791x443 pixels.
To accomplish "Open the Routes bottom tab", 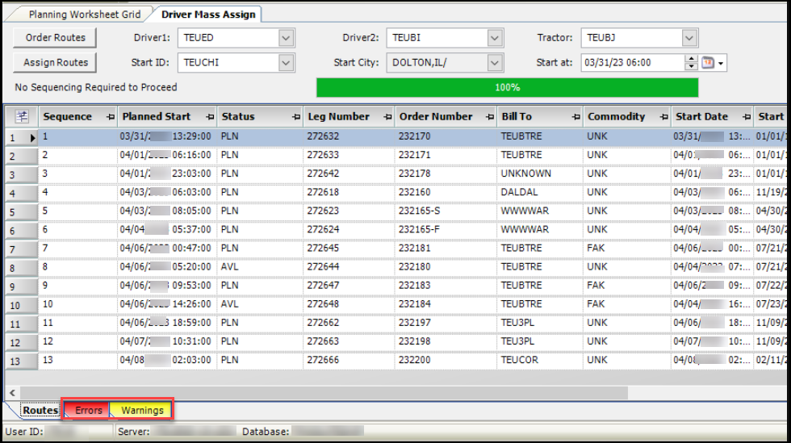I will pos(40,410).
